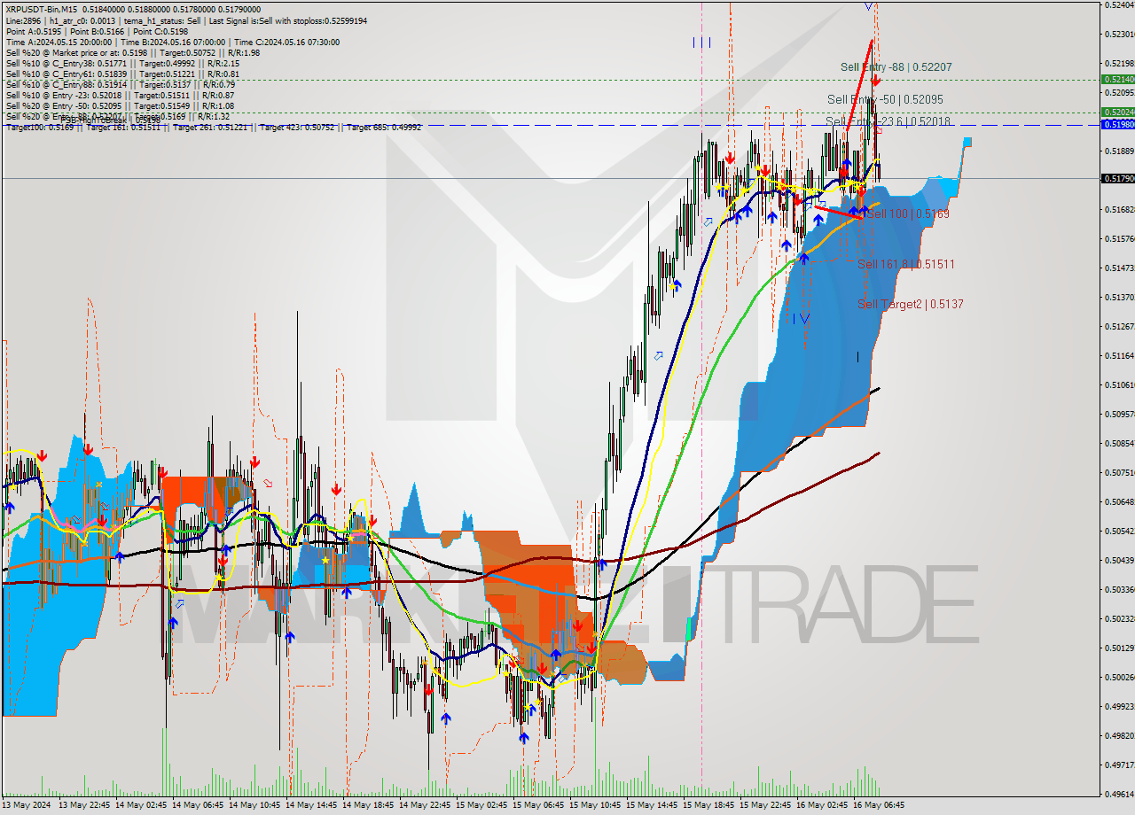This screenshot has height=815, width=1135.
Task: Click the '14 May 10:45' time label
Action: click(255, 805)
